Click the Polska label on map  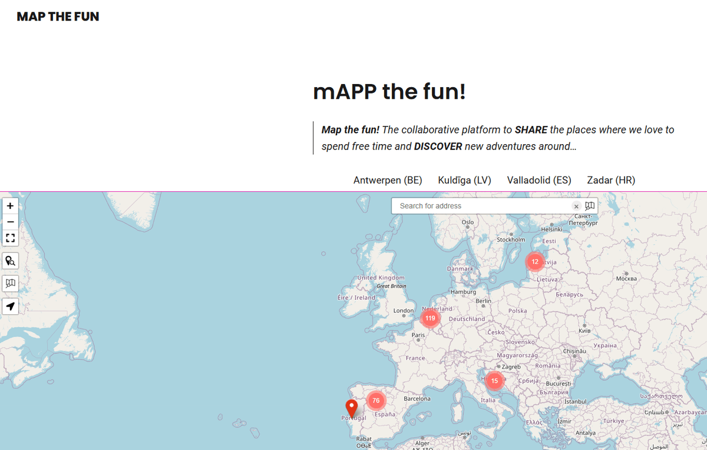(x=518, y=311)
